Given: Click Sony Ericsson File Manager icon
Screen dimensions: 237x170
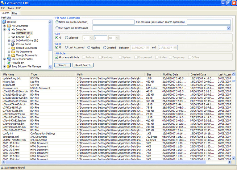Looking at the screenshot, I should tap(9, 66).
